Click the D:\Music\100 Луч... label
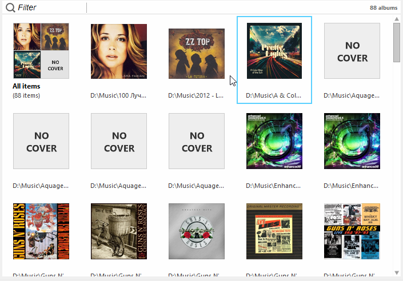403x281 pixels. (118, 95)
